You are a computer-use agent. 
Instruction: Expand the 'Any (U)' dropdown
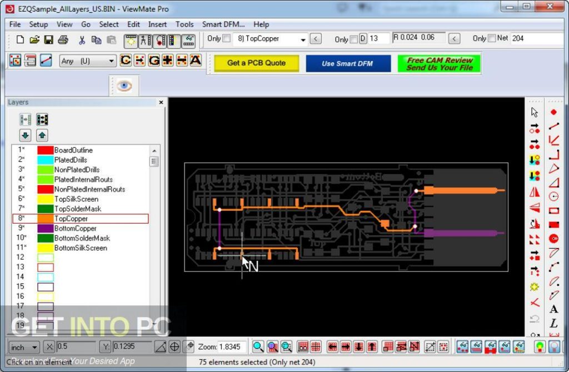point(111,61)
